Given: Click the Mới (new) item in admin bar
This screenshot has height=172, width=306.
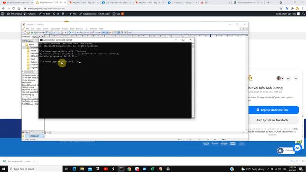Looking at the screenshot, I should click(73, 14).
